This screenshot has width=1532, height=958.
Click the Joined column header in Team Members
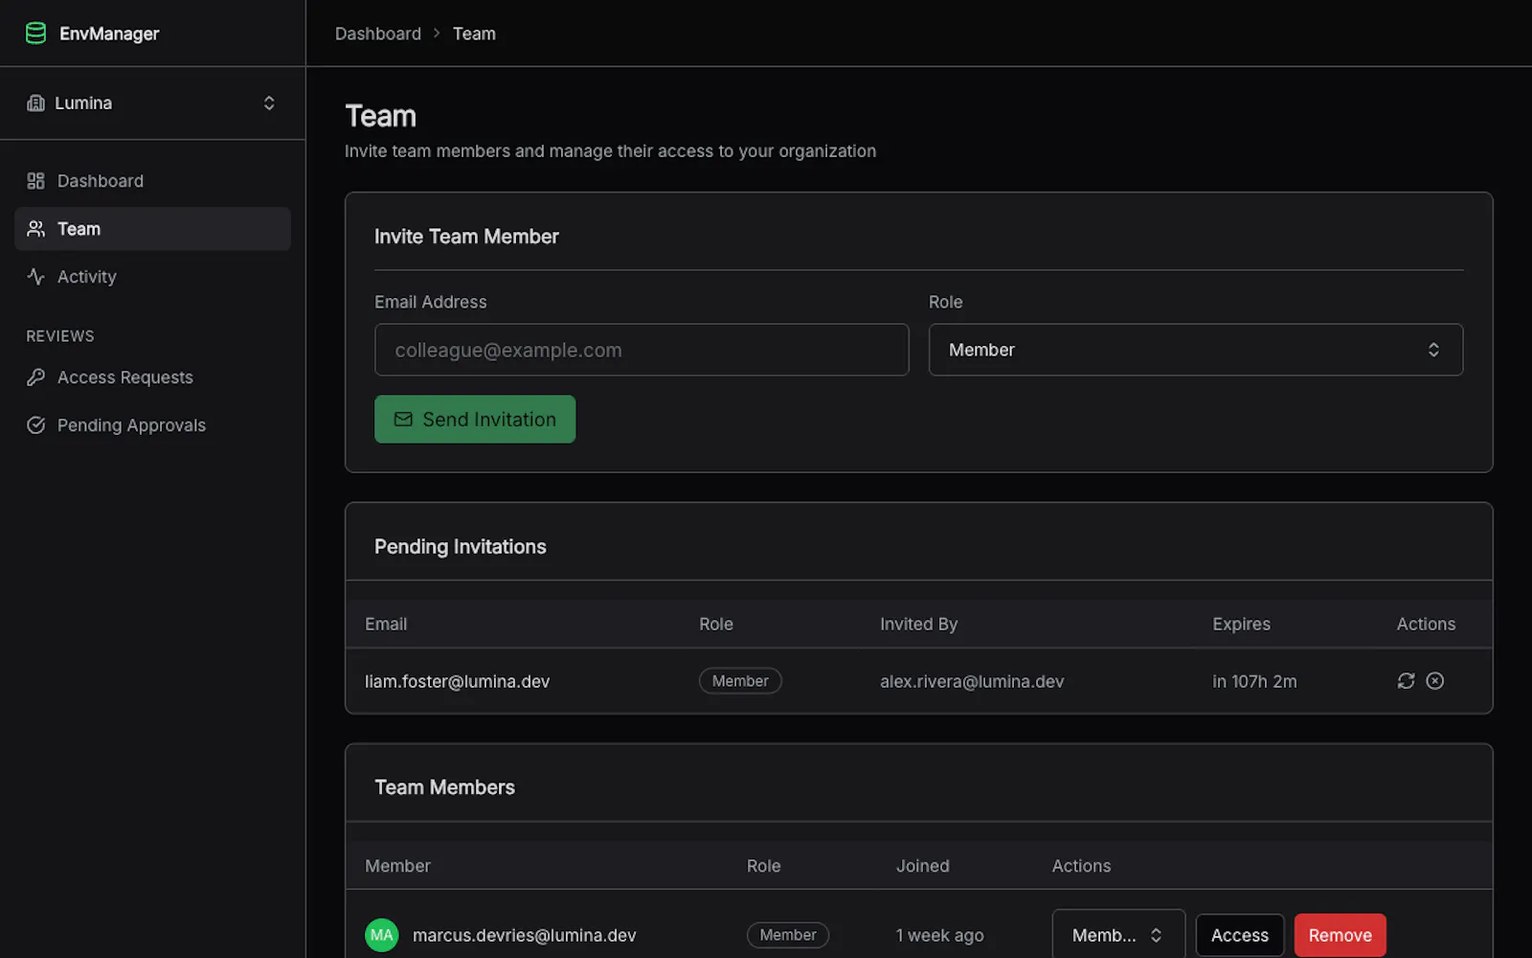pos(922,866)
